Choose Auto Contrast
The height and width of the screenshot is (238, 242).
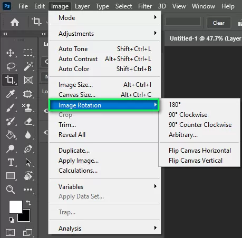pyautogui.click(x=105, y=59)
